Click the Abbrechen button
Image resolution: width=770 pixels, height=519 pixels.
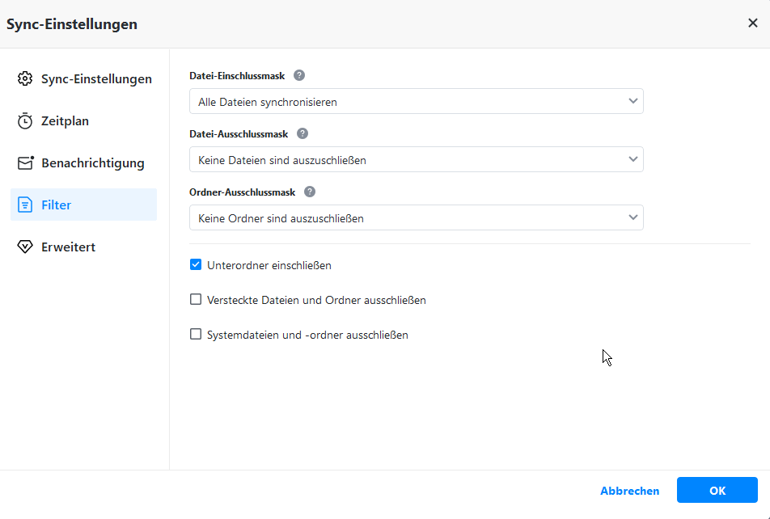(629, 491)
